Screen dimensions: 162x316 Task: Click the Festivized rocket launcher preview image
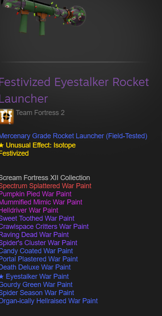click(x=43, y=17)
